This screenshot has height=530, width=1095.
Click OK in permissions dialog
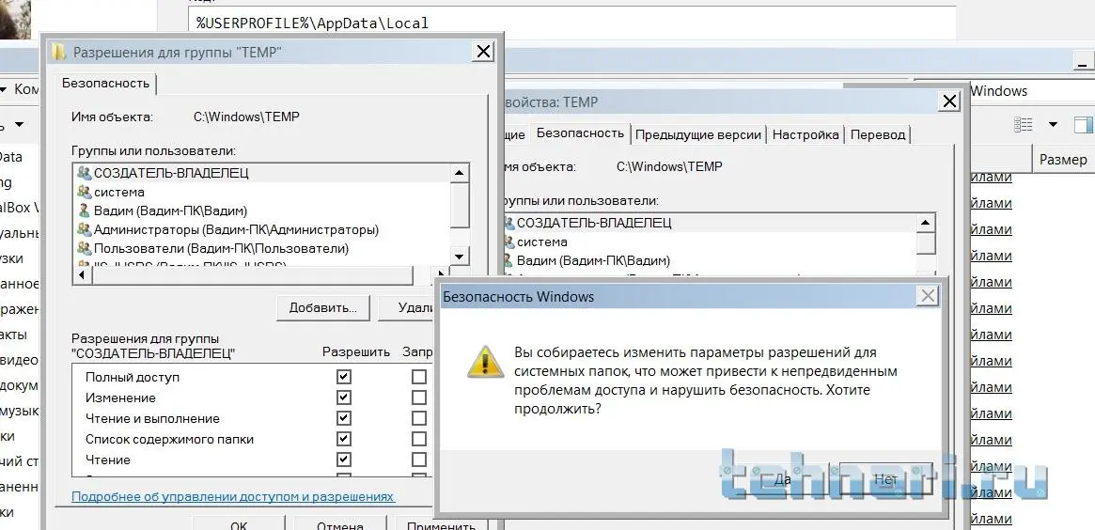239,524
